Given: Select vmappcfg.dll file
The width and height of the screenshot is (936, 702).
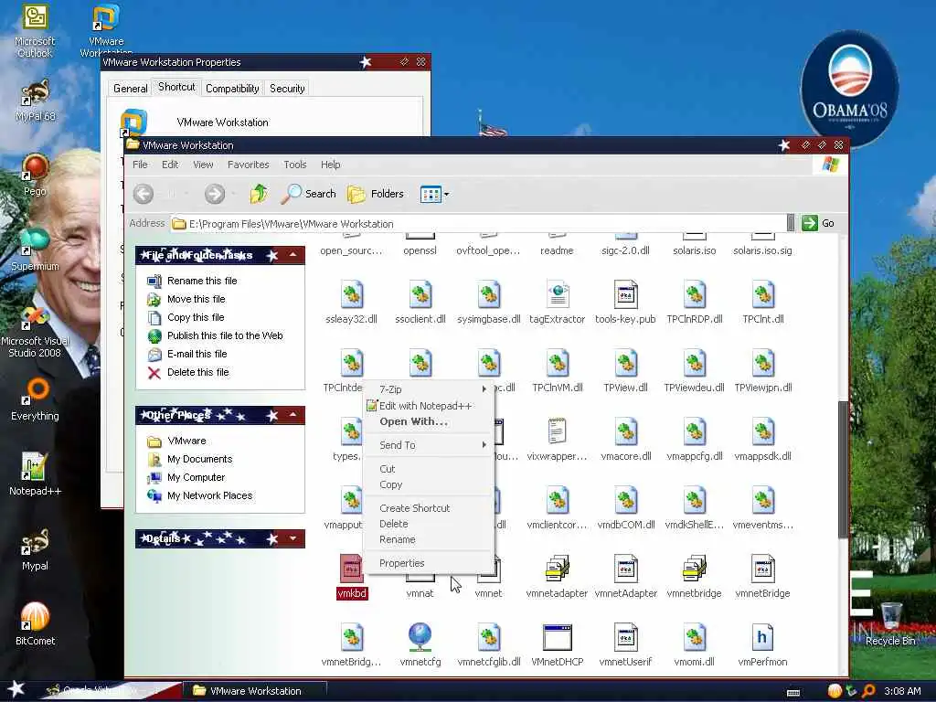Looking at the screenshot, I should pos(695,440).
